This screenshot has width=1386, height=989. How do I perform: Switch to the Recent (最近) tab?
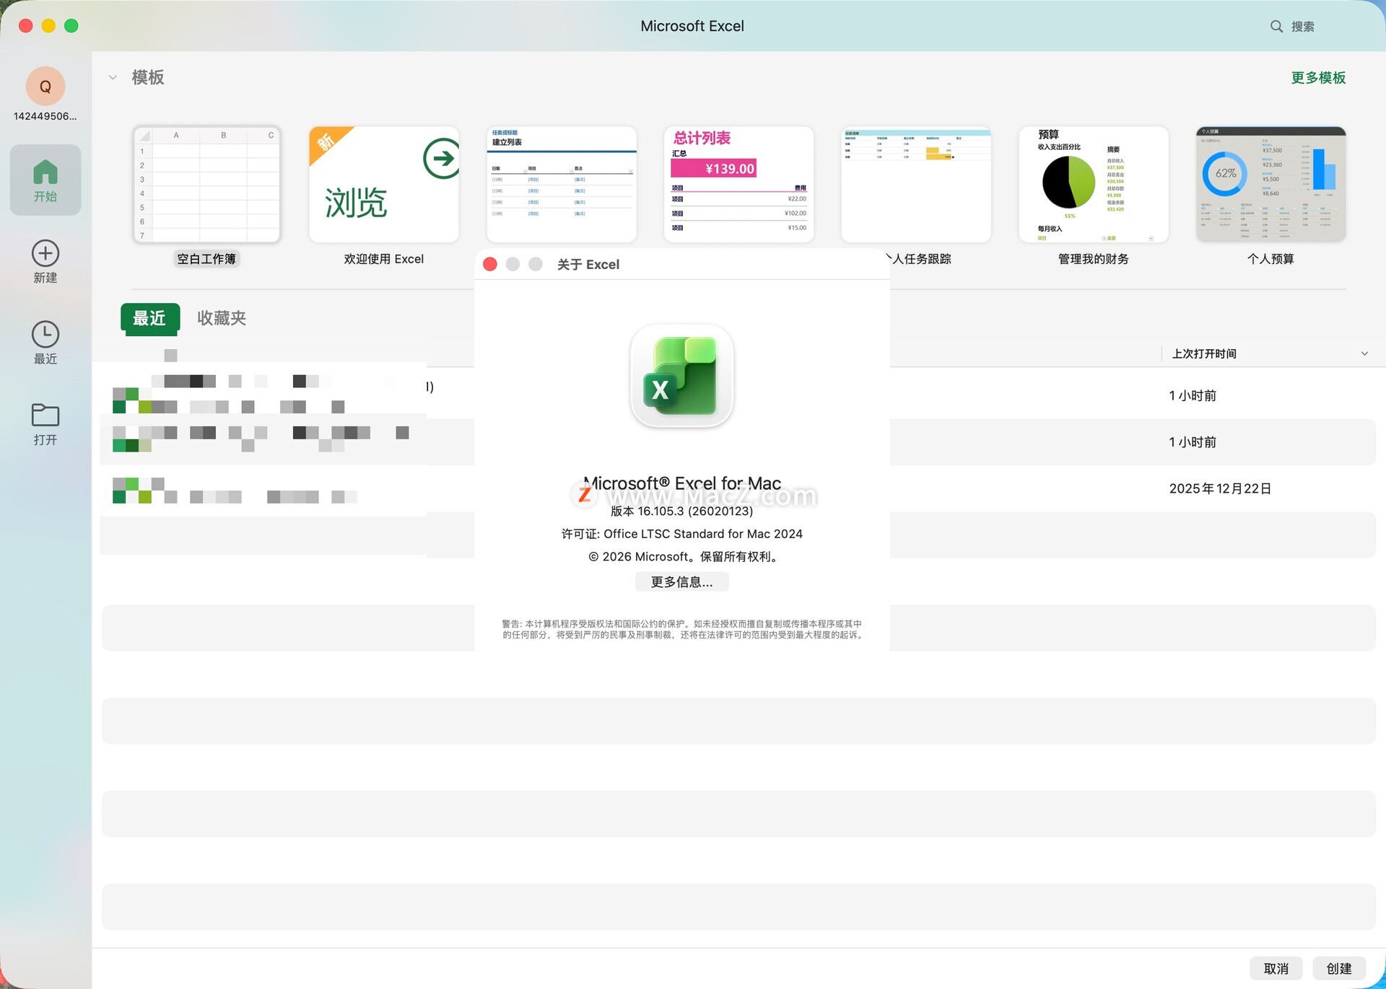149,318
